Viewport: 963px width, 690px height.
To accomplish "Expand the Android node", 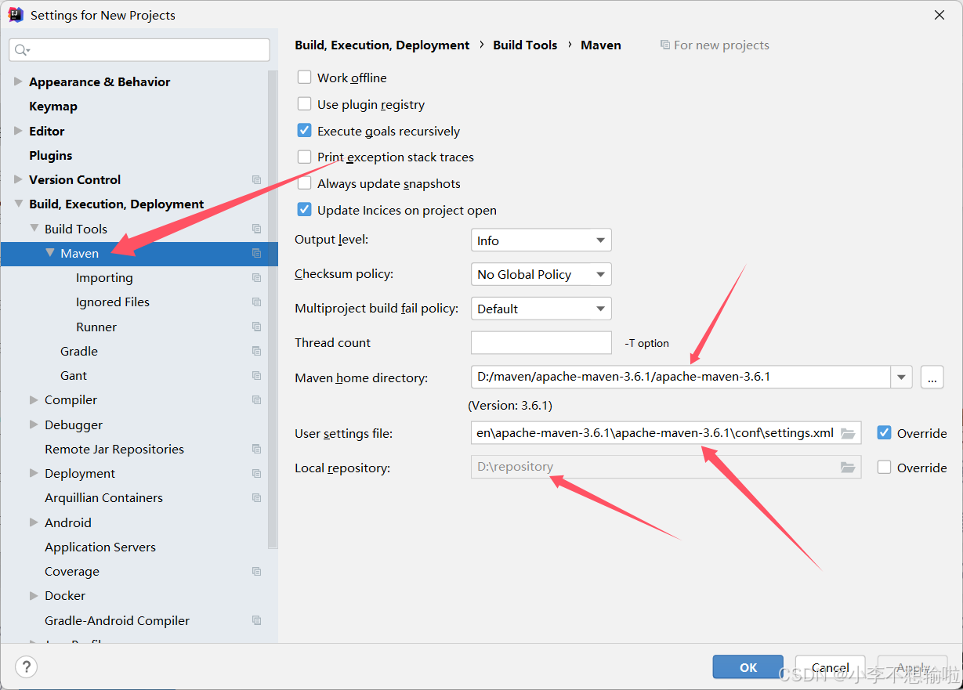I will point(34,522).
